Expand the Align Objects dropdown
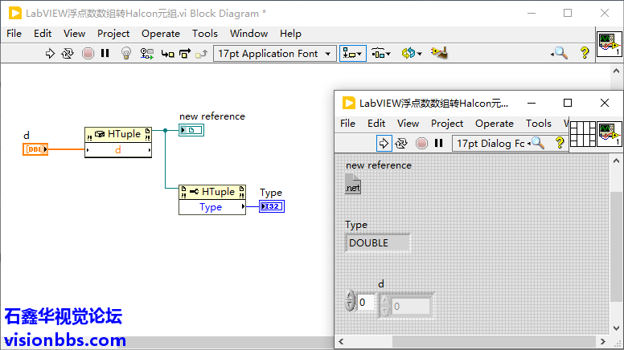The height and width of the screenshot is (350, 624). click(x=352, y=54)
